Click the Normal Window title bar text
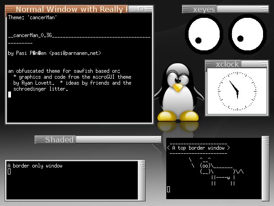The width and height of the screenshot is (274, 206). tap(72, 9)
